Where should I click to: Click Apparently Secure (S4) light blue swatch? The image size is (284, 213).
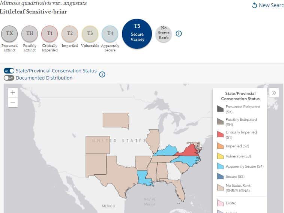(x=220, y=166)
